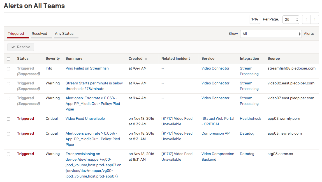Open the Compression API service link

tap(216, 133)
